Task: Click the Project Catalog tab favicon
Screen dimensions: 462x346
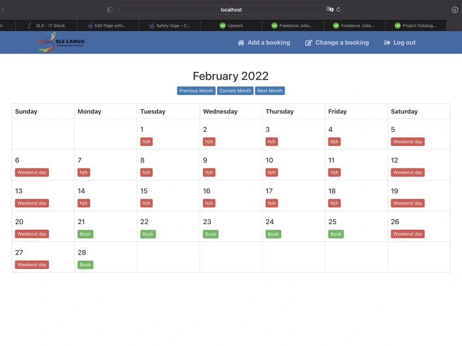Action: pos(397,25)
